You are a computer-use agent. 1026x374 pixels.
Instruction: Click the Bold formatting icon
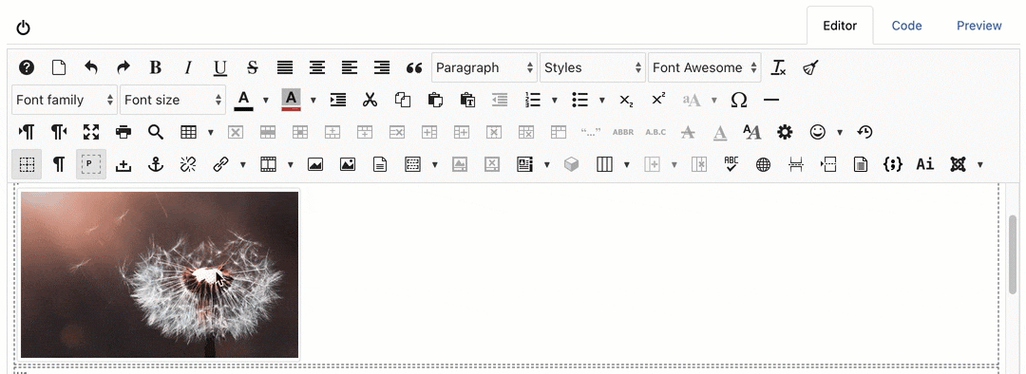coord(155,67)
